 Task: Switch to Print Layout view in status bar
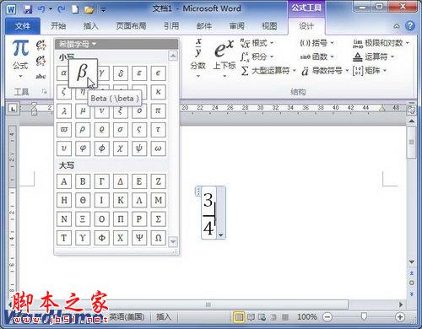pyautogui.click(x=239, y=317)
